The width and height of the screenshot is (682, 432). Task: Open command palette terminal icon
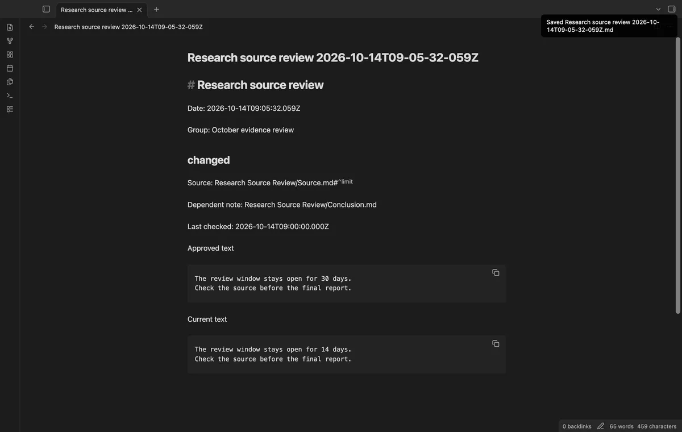[x=10, y=95]
